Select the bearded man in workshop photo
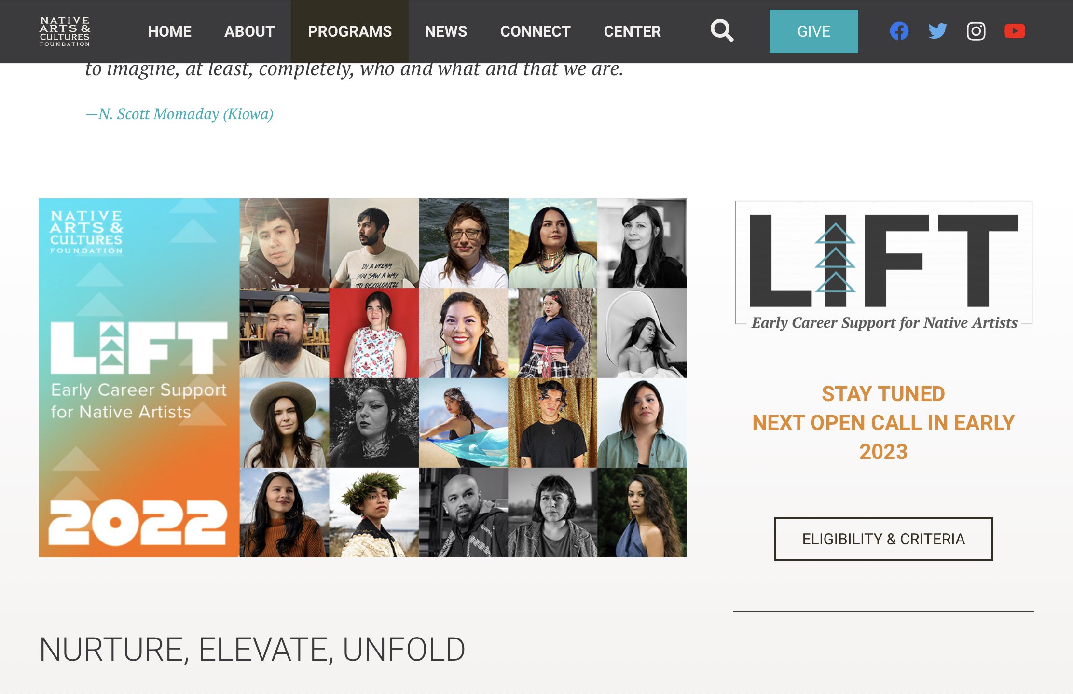The image size is (1073, 694). (x=284, y=333)
